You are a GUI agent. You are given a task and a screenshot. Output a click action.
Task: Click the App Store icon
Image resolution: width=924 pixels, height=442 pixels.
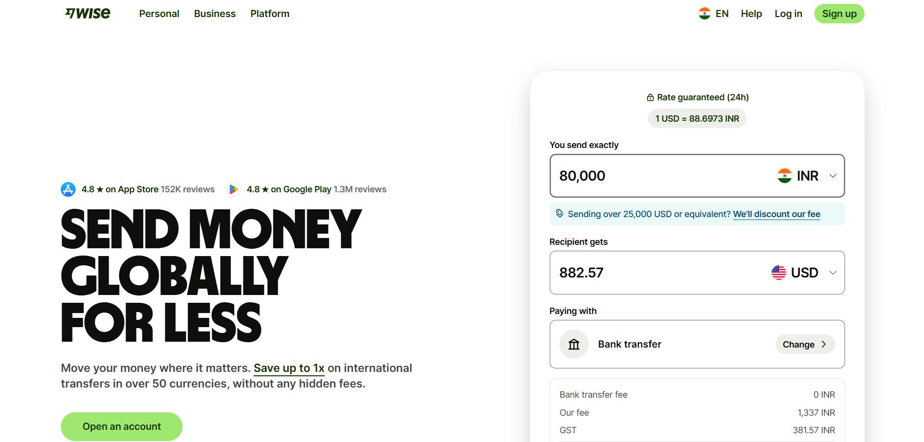pos(68,189)
